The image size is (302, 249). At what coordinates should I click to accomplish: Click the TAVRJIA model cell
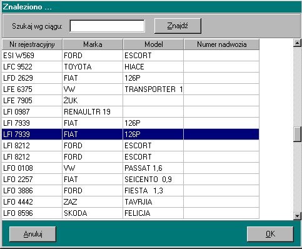[x=153, y=202]
